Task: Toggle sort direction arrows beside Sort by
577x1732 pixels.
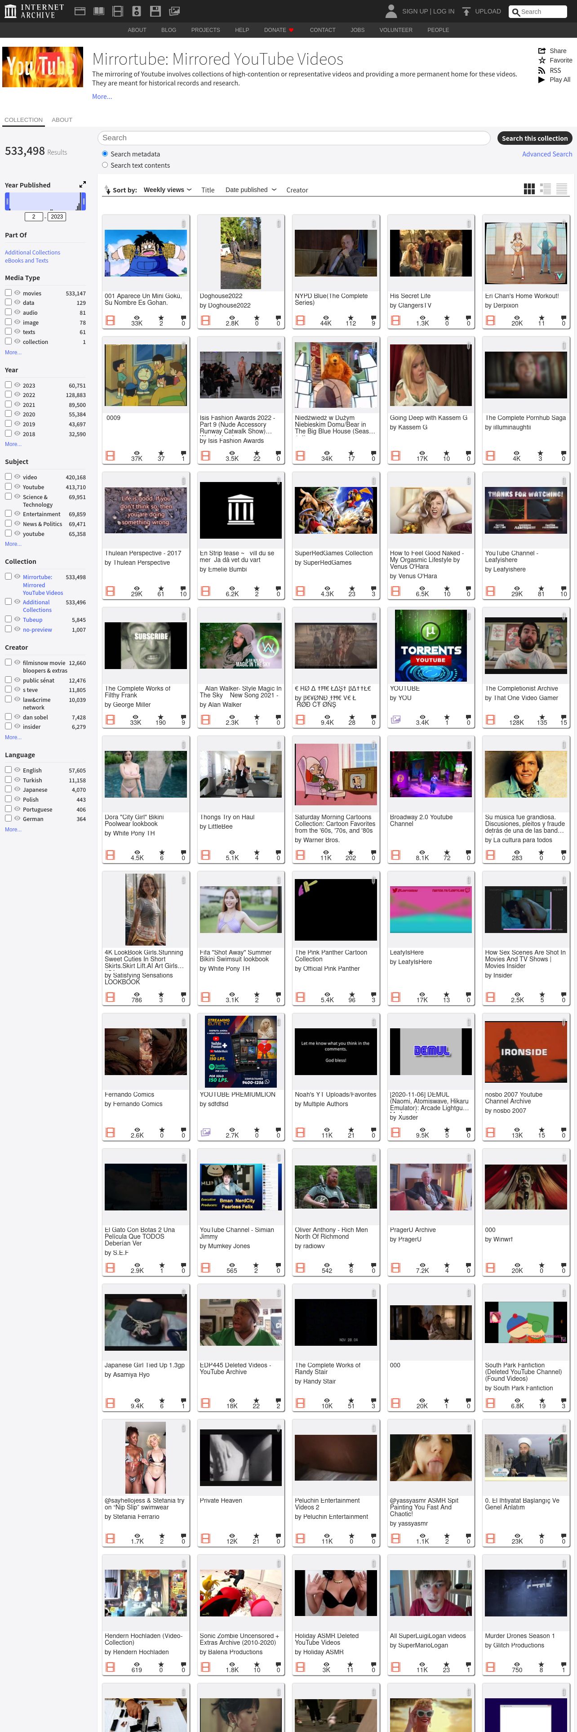Action: tap(107, 190)
